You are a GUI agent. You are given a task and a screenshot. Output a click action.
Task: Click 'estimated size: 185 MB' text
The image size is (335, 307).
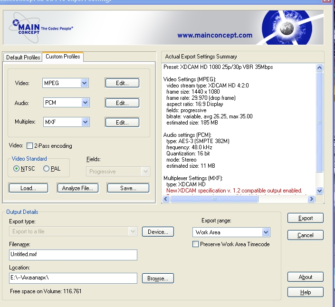192,123
